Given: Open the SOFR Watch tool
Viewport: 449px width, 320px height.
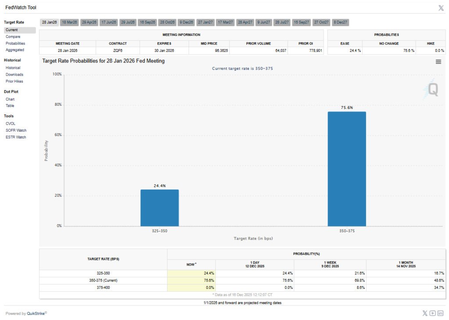Looking at the screenshot, I should [x=16, y=130].
